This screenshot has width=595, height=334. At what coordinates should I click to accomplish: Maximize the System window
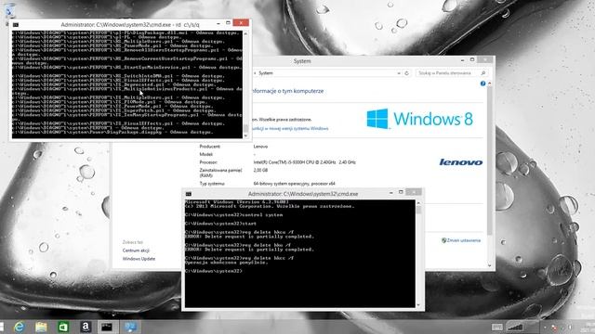[472, 59]
